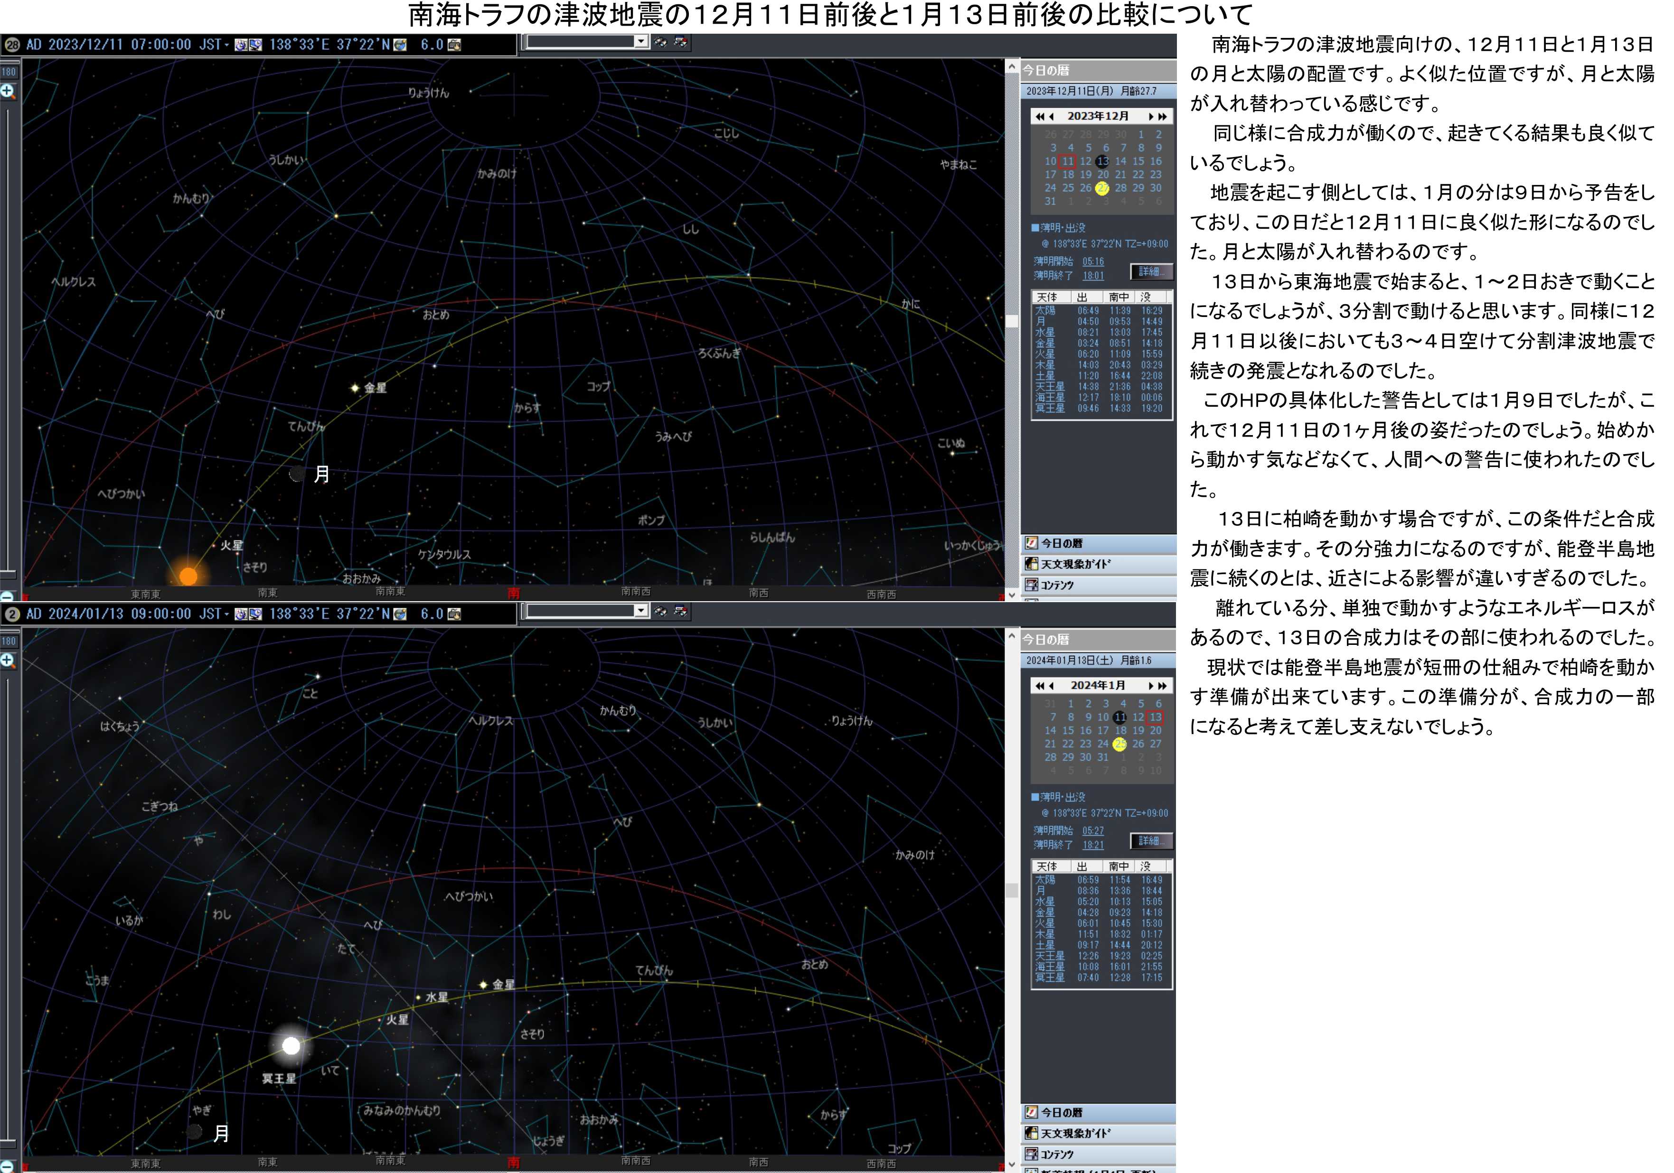The image size is (1674, 1173).
Task: Click the 05:16 twilight start link
Action: pos(1093,261)
